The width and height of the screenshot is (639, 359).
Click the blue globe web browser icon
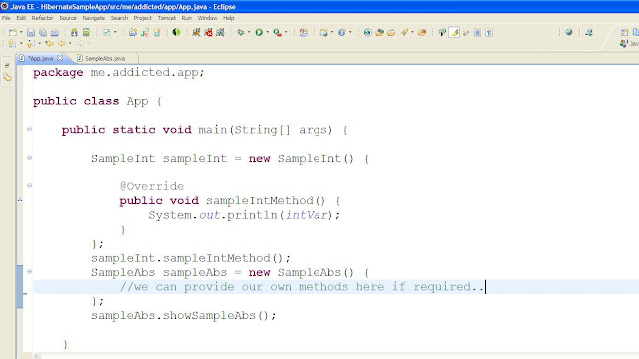coord(342,33)
